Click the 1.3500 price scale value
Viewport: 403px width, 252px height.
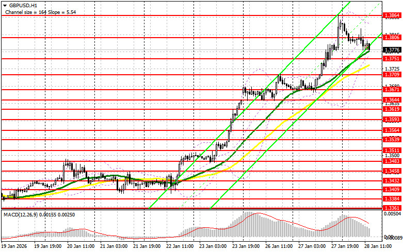point(392,156)
